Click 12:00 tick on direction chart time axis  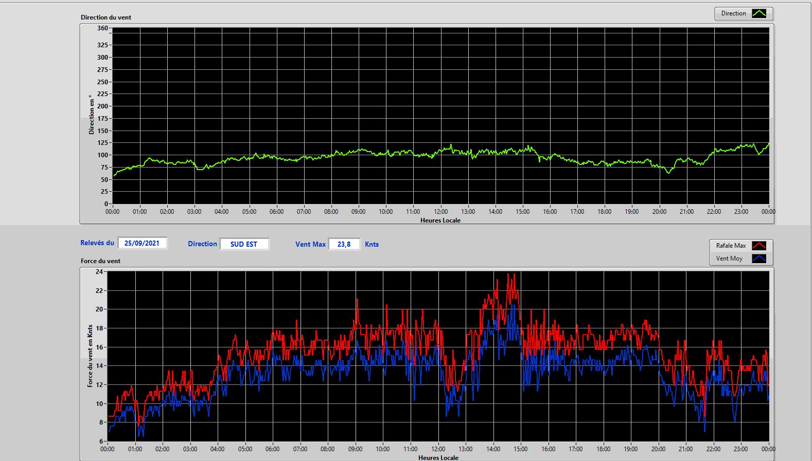point(440,212)
